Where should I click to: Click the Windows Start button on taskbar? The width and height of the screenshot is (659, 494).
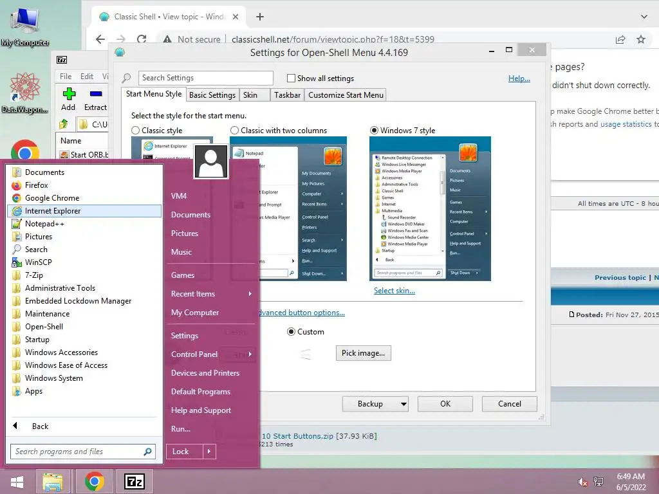(x=17, y=482)
